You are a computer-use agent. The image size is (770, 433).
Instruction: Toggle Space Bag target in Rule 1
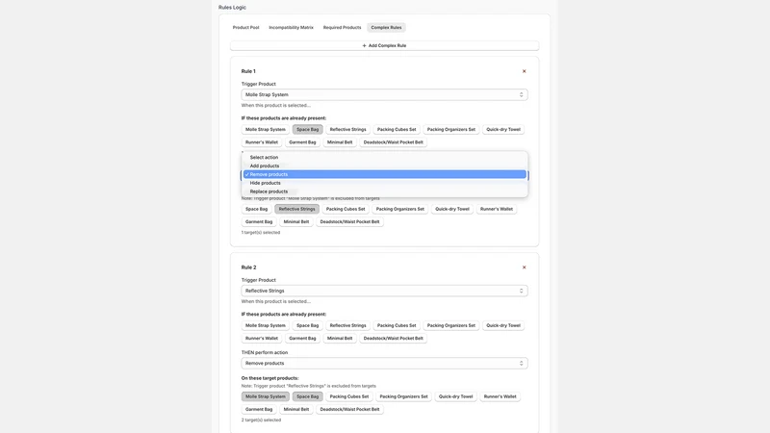[256, 209]
